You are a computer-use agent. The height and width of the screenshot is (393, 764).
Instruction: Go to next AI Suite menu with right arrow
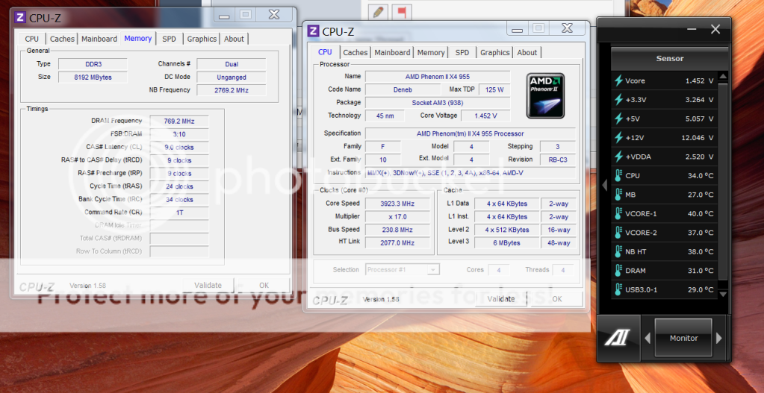[719, 338]
